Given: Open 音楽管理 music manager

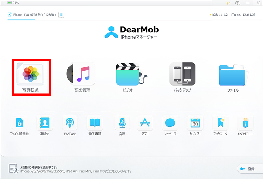Looking at the screenshot, I should pos(82,77).
